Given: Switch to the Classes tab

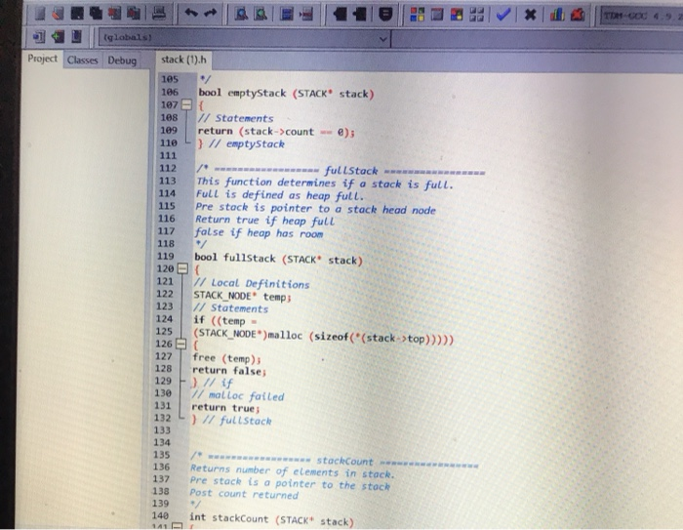Looking at the screenshot, I should pyautogui.click(x=82, y=61).
